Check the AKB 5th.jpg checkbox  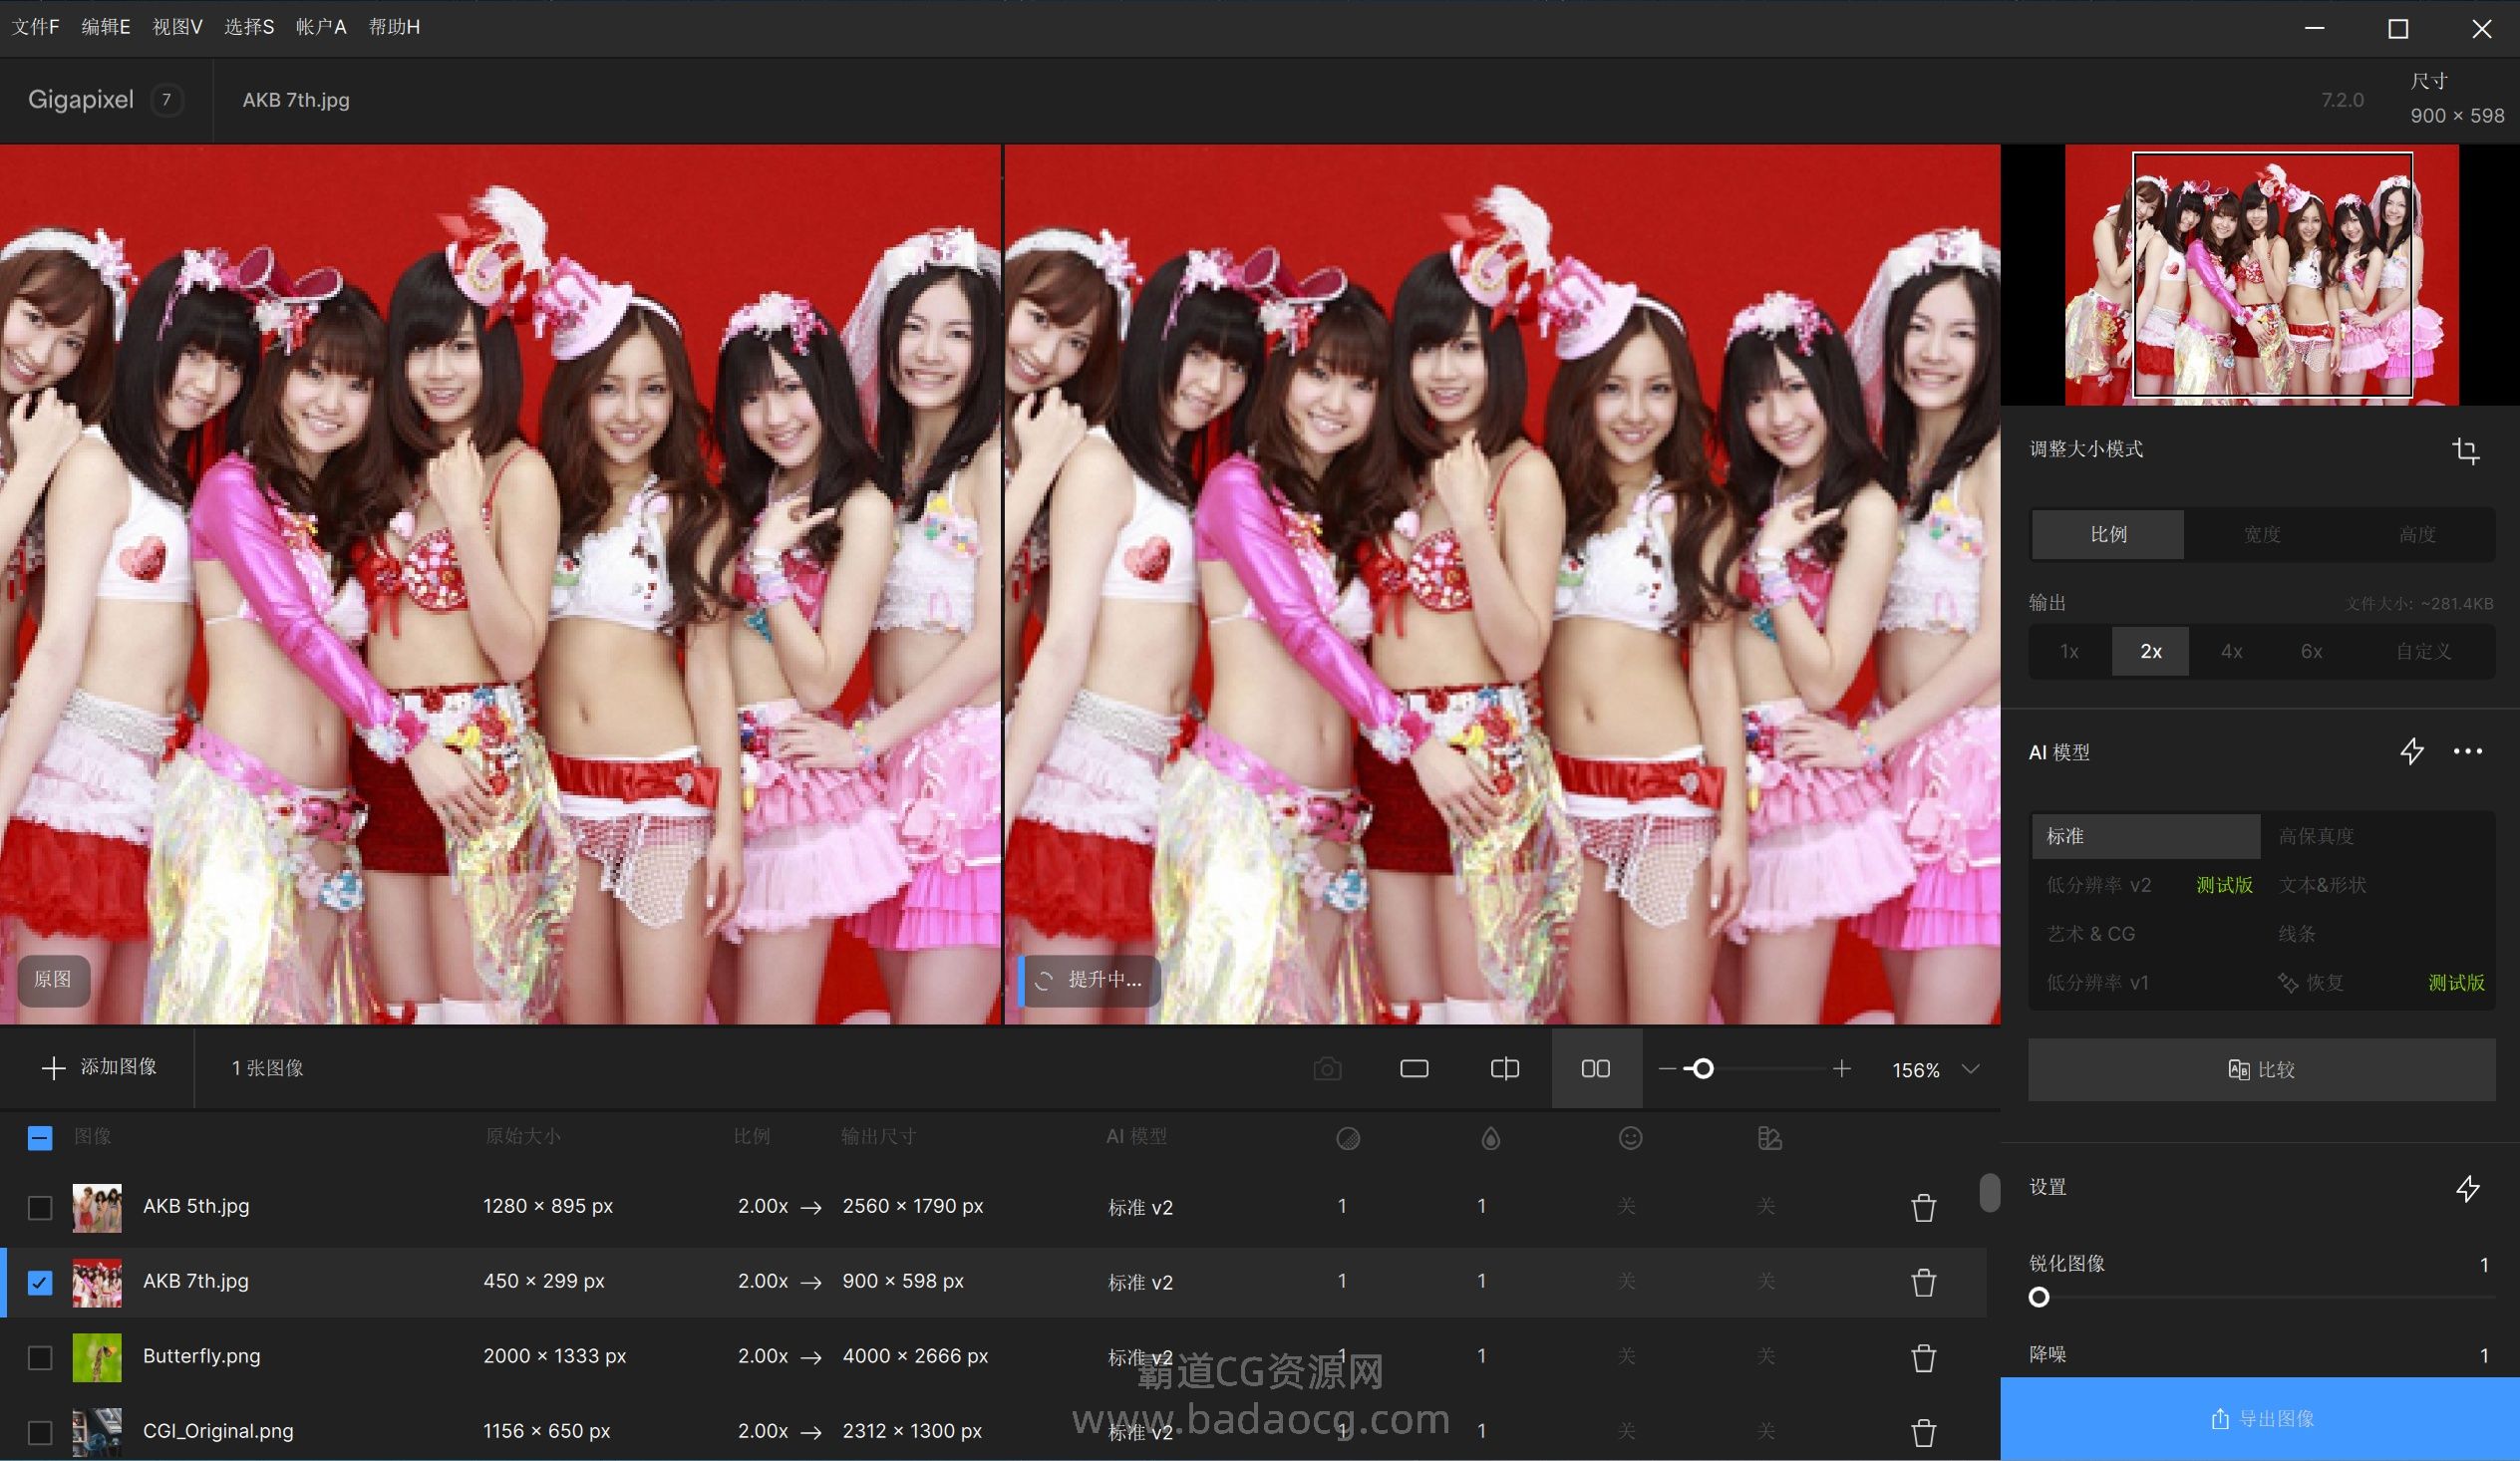(40, 1207)
